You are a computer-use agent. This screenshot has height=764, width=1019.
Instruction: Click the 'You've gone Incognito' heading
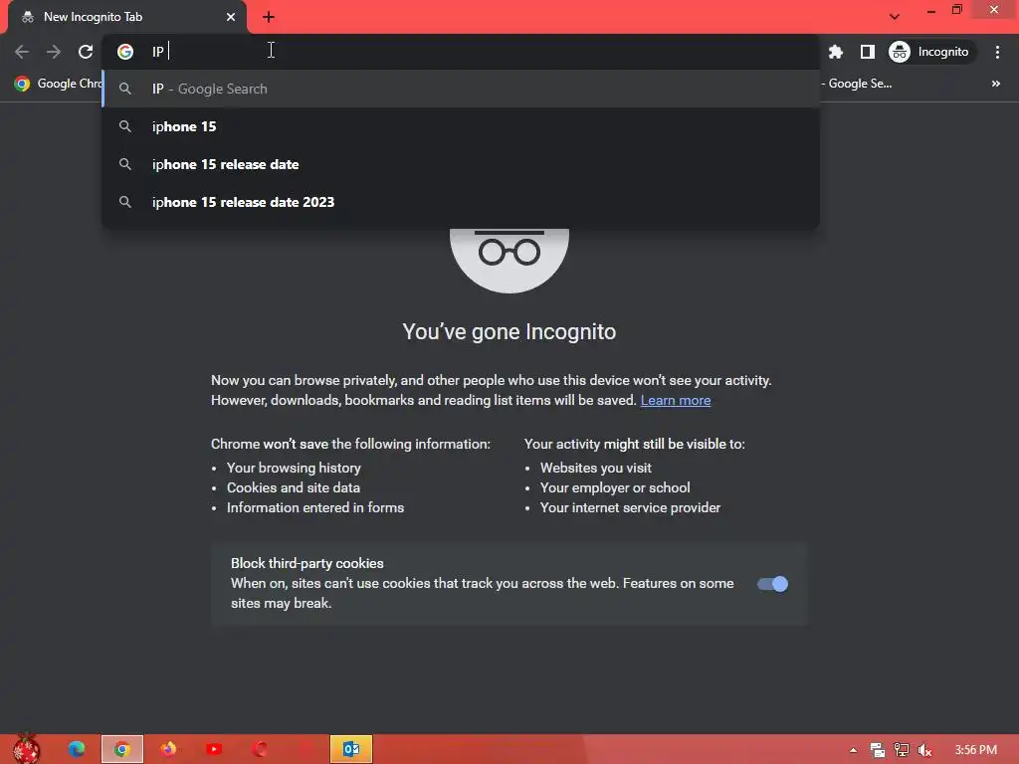point(509,331)
